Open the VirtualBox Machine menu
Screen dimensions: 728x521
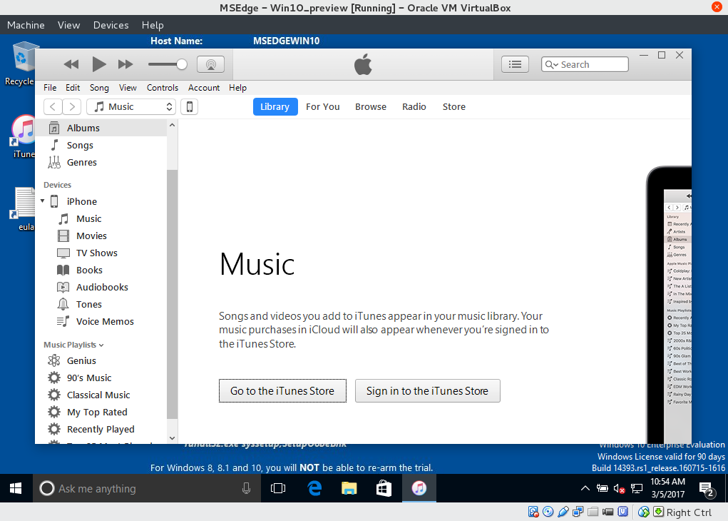[26, 25]
